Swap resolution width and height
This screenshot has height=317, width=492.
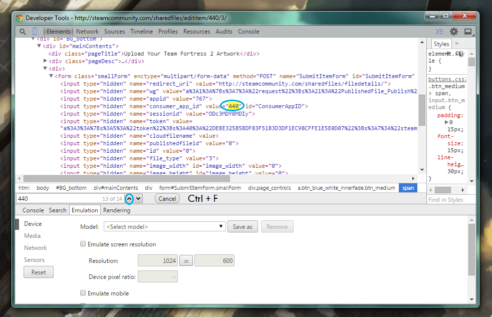click(x=186, y=261)
